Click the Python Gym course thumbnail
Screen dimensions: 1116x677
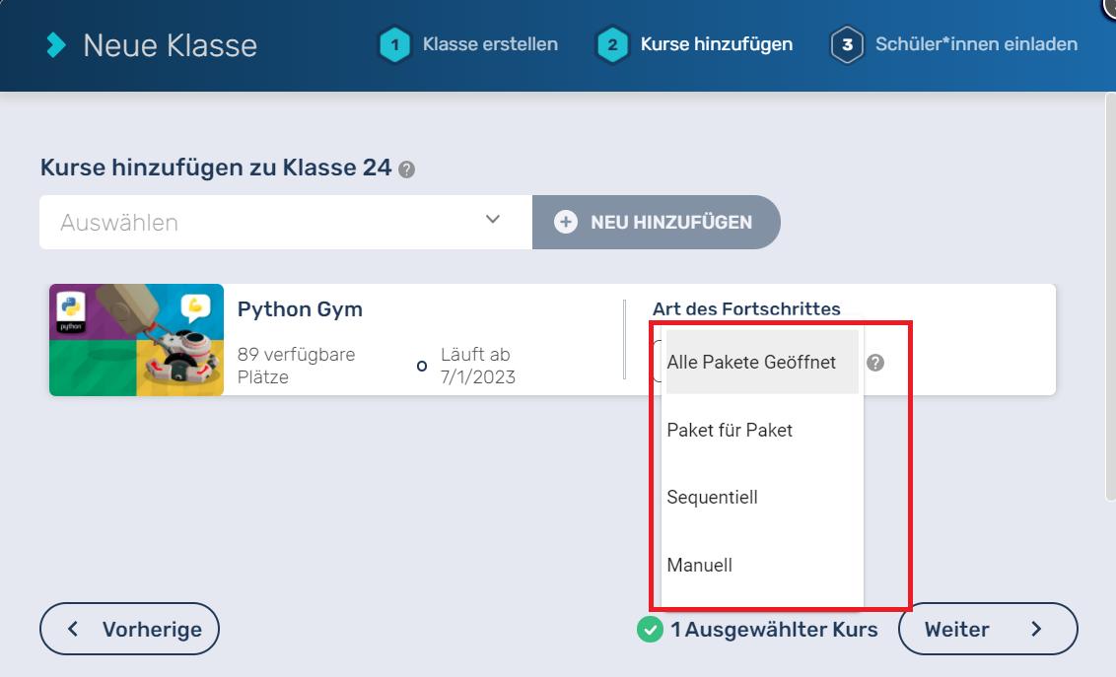[x=136, y=340]
